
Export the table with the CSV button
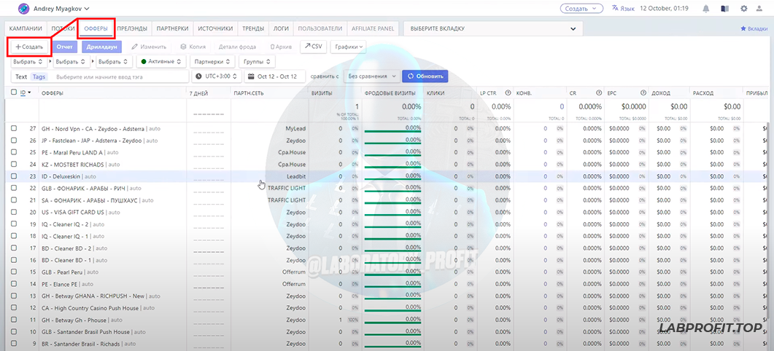(313, 47)
